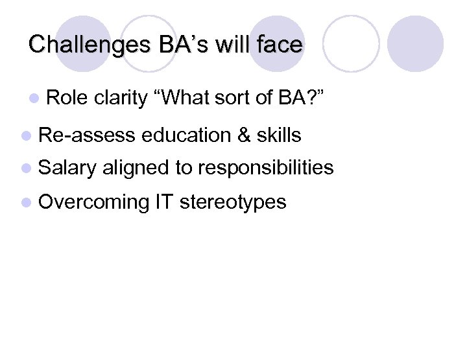The width and height of the screenshot is (467, 350).
Task: Click the filled lavender circle at far right
Action: 415,43
